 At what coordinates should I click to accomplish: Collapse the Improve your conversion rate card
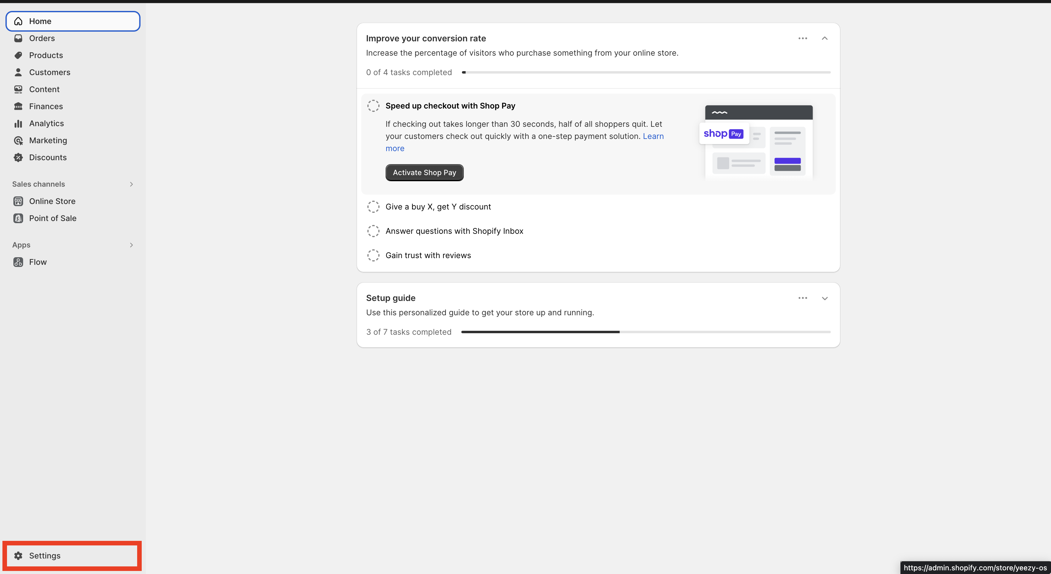824,38
